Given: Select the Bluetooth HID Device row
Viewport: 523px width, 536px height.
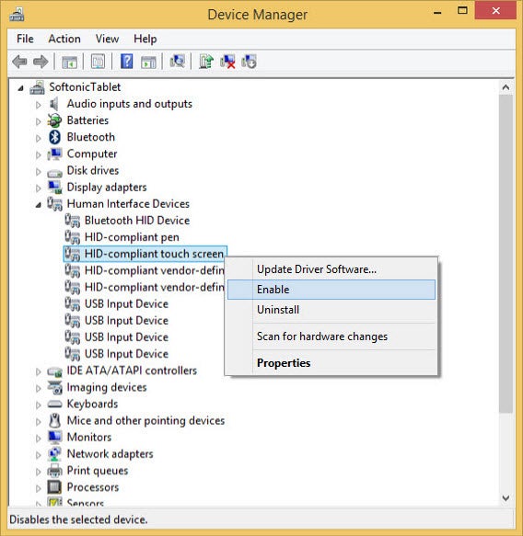Looking at the screenshot, I should 127,221.
